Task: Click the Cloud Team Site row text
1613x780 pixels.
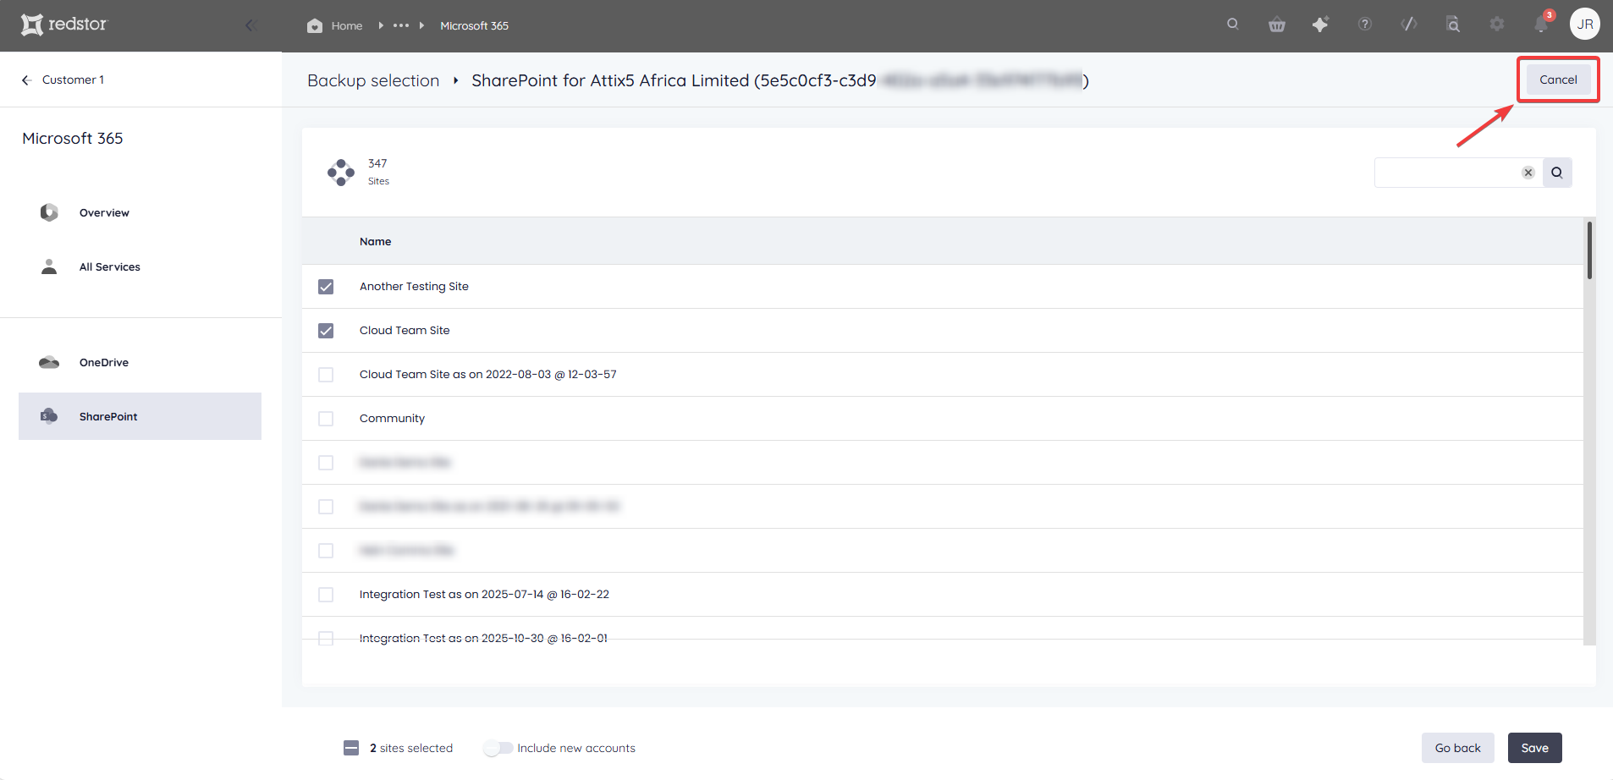Action: [405, 330]
